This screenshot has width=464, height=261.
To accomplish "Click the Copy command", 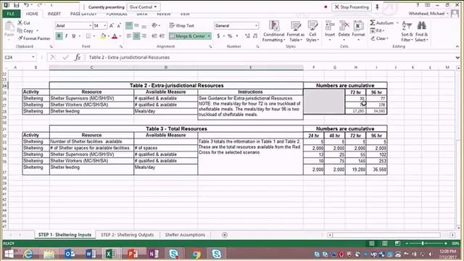I will tap(25, 30).
